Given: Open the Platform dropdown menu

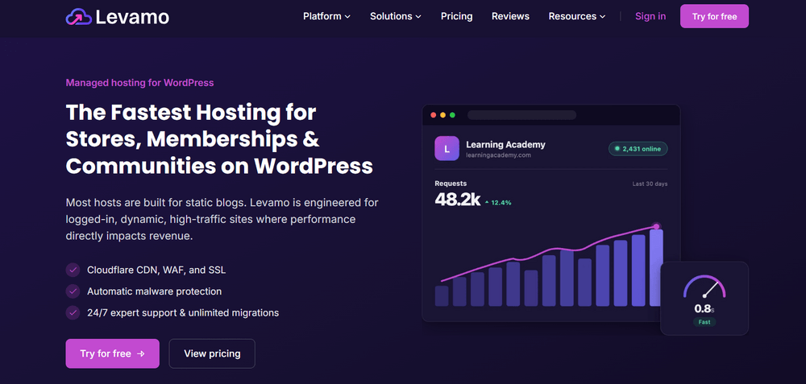Looking at the screenshot, I should [x=327, y=16].
